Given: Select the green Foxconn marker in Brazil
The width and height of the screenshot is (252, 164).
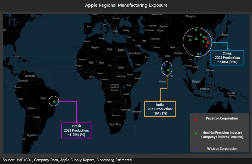Looking at the screenshot, I should 54,101.
